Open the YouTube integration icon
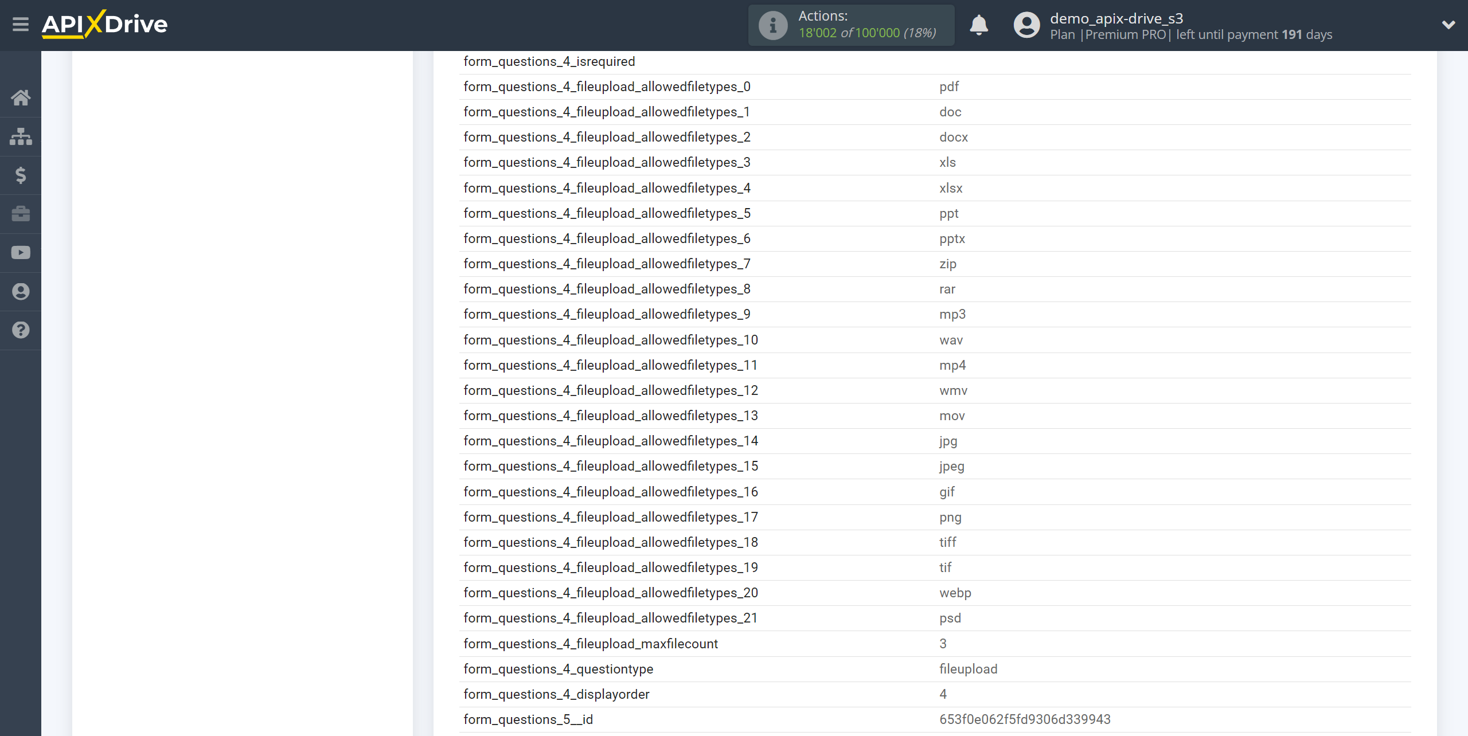The height and width of the screenshot is (736, 1468). (21, 253)
